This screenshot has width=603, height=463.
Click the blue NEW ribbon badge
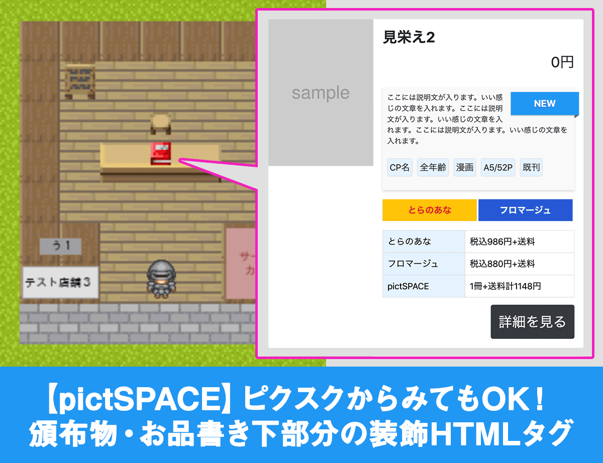544,104
